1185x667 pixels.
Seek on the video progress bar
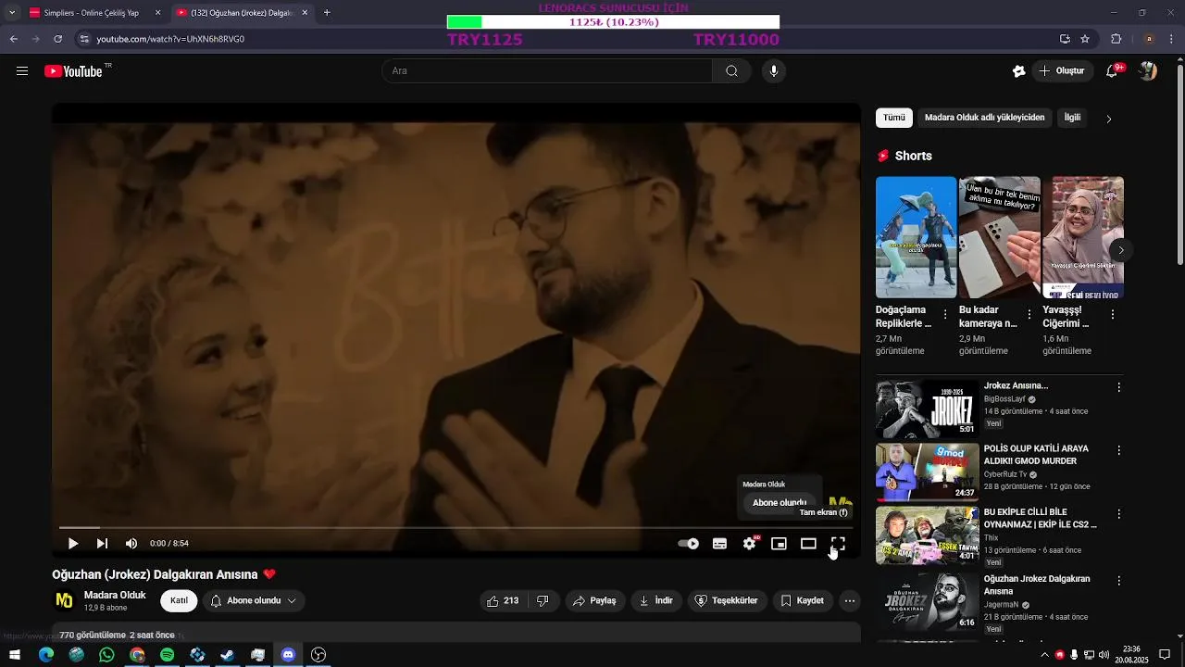point(456,528)
